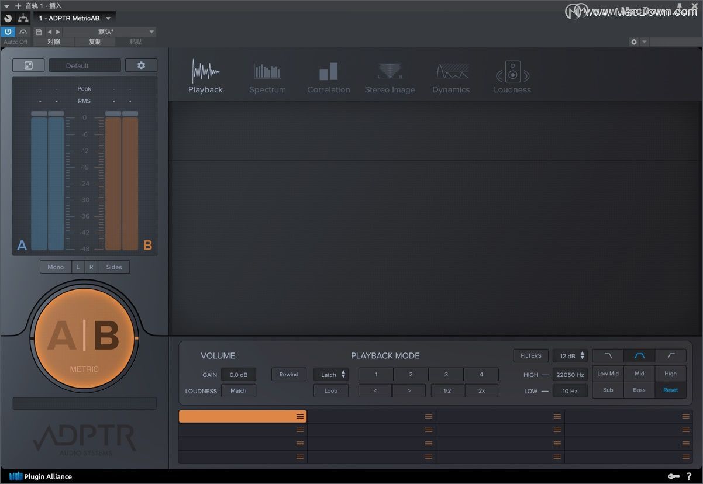
Task: Click the loudness Match button
Action: pyautogui.click(x=239, y=390)
